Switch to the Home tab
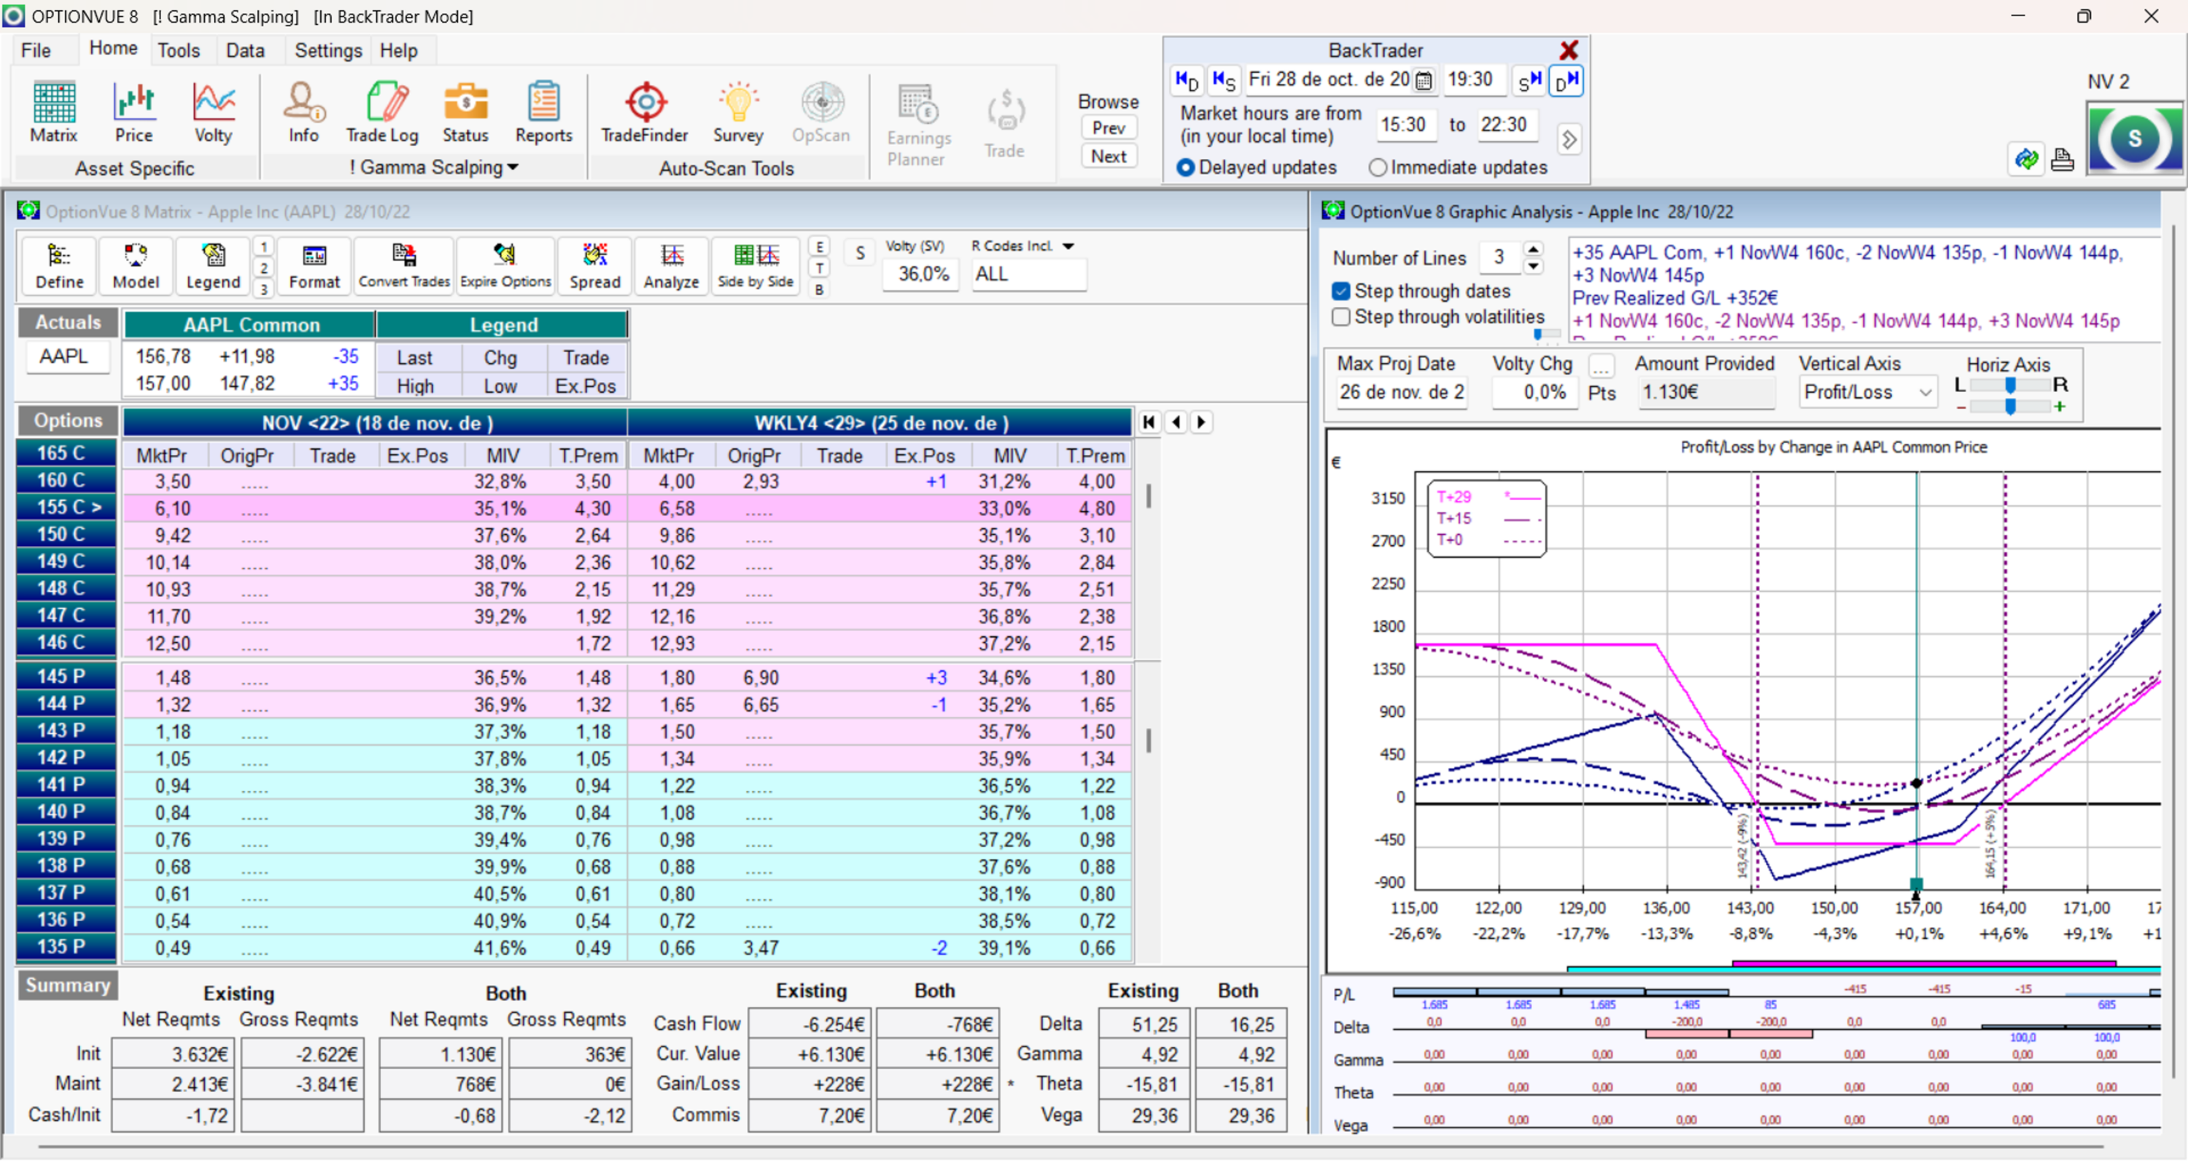This screenshot has height=1161, width=2188. tap(113, 48)
